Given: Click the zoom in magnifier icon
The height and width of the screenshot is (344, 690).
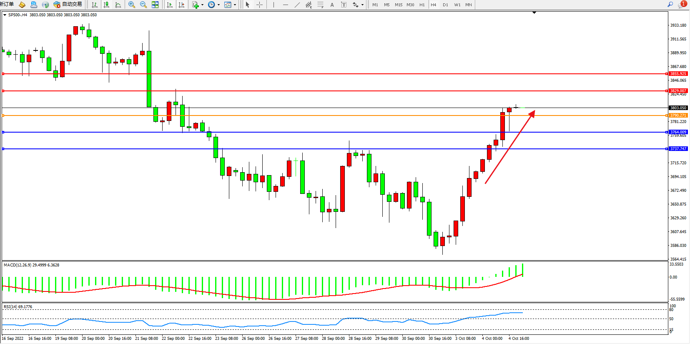Looking at the screenshot, I should [132, 5].
